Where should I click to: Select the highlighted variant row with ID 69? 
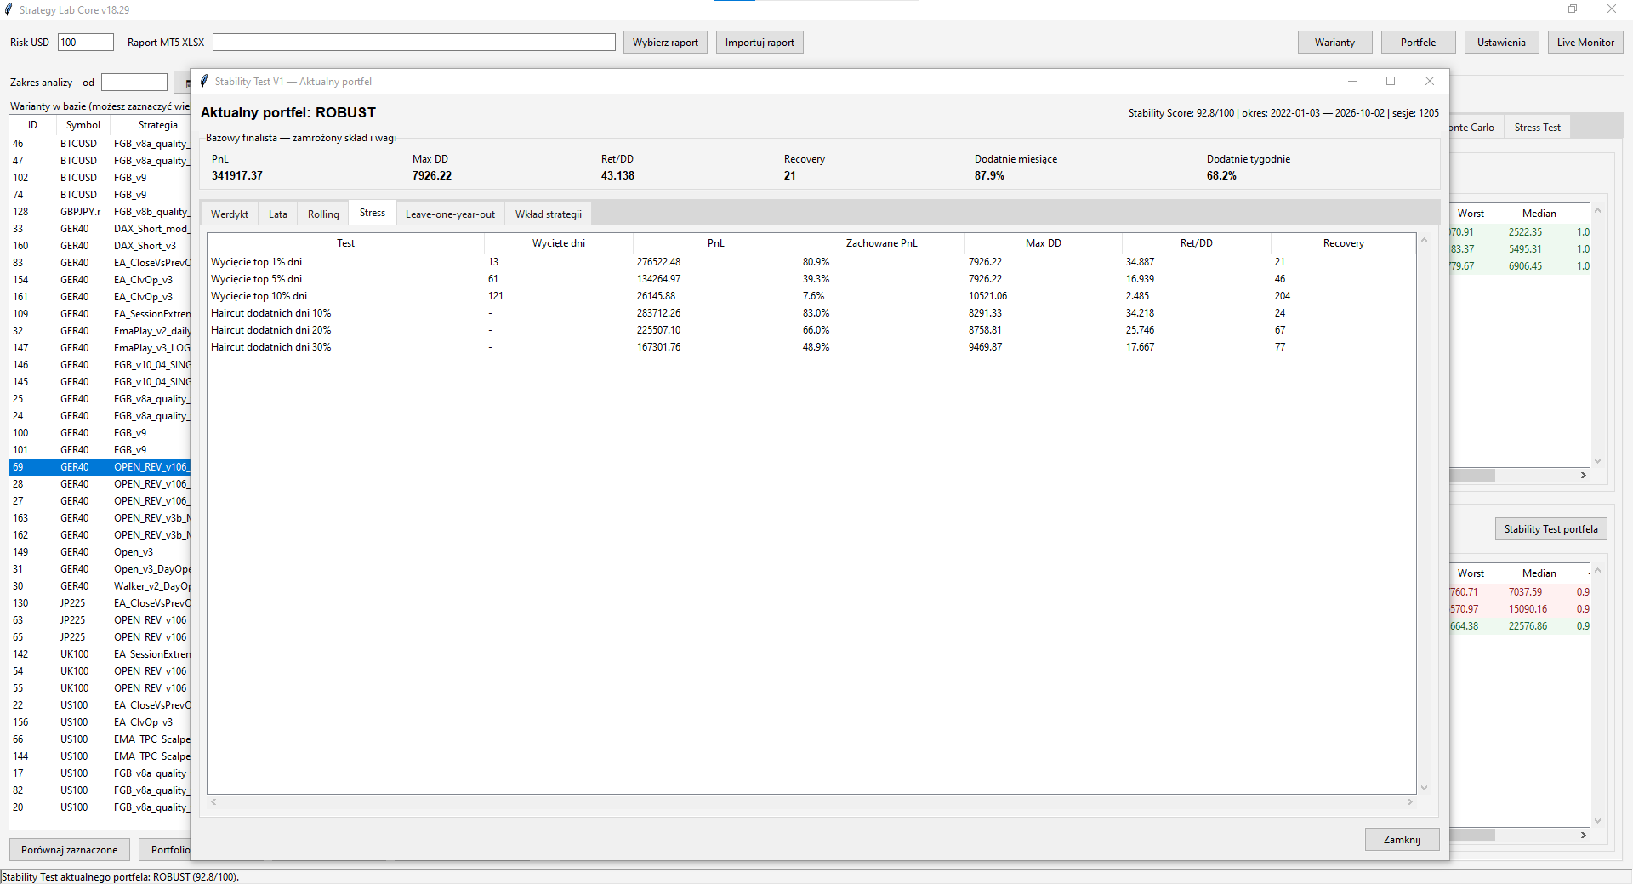coord(100,467)
